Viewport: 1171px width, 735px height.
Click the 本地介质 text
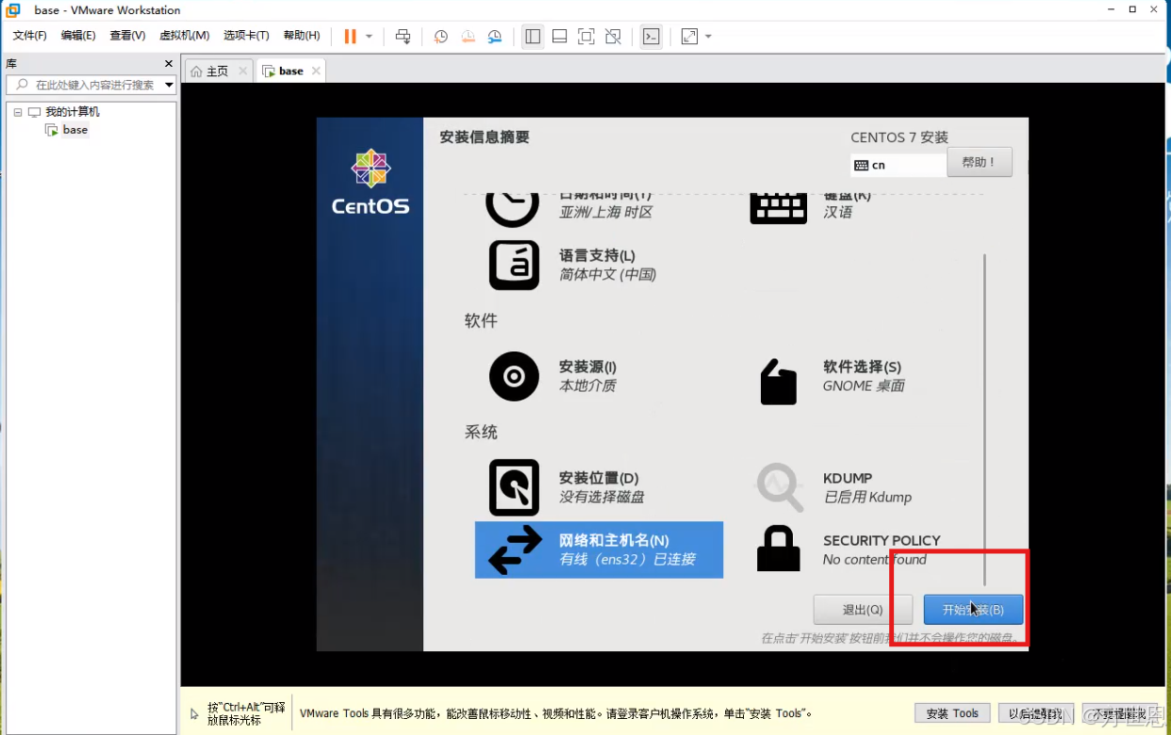point(587,385)
